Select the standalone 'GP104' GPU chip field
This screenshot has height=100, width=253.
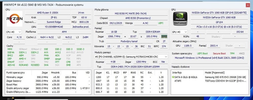[x=219, y=22]
